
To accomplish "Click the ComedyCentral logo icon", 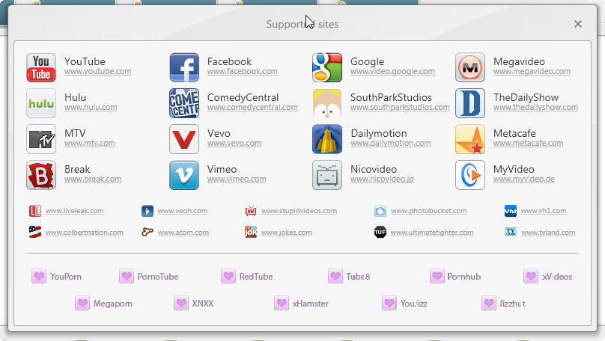I will [x=184, y=103].
